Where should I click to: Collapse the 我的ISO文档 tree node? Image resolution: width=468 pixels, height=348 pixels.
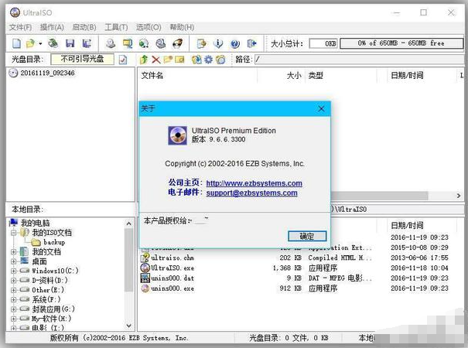point(14,233)
